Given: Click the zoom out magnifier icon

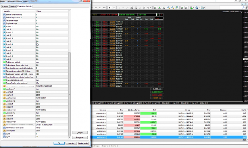Looking at the screenshot, I should click(173, 8).
